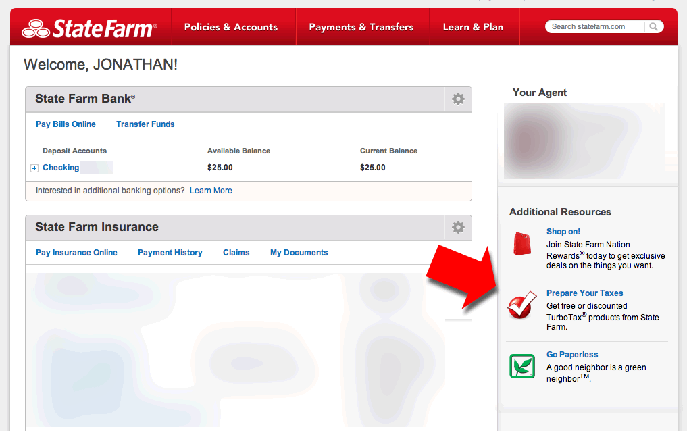This screenshot has width=687, height=431.
Task: Open State Farm Insurance settings gear
Action: point(458,228)
